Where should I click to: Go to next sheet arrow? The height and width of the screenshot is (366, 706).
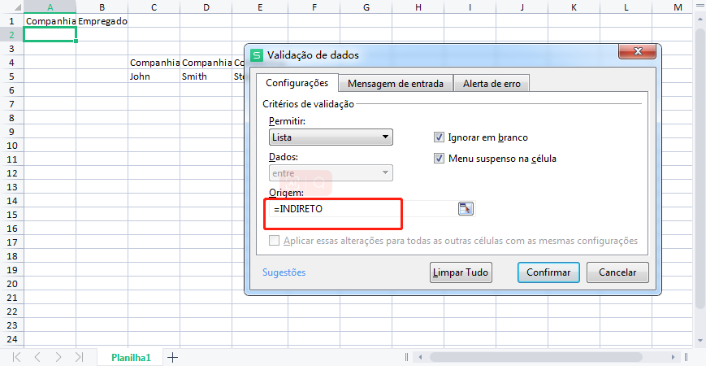(58, 357)
